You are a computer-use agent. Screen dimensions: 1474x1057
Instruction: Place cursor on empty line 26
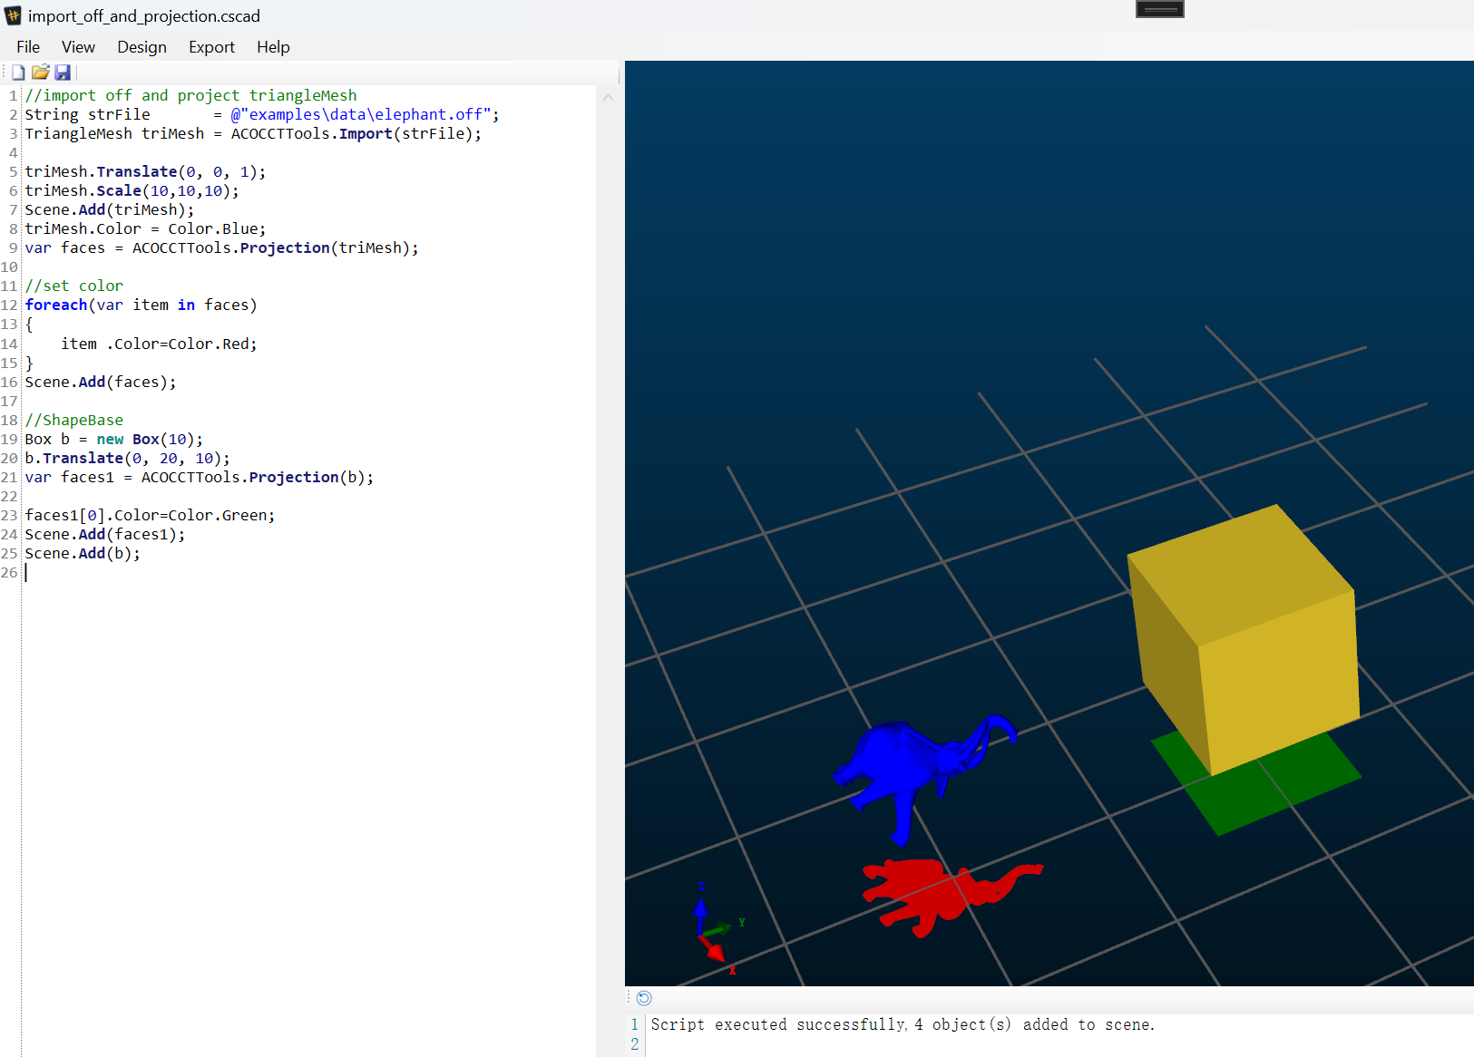308,573
